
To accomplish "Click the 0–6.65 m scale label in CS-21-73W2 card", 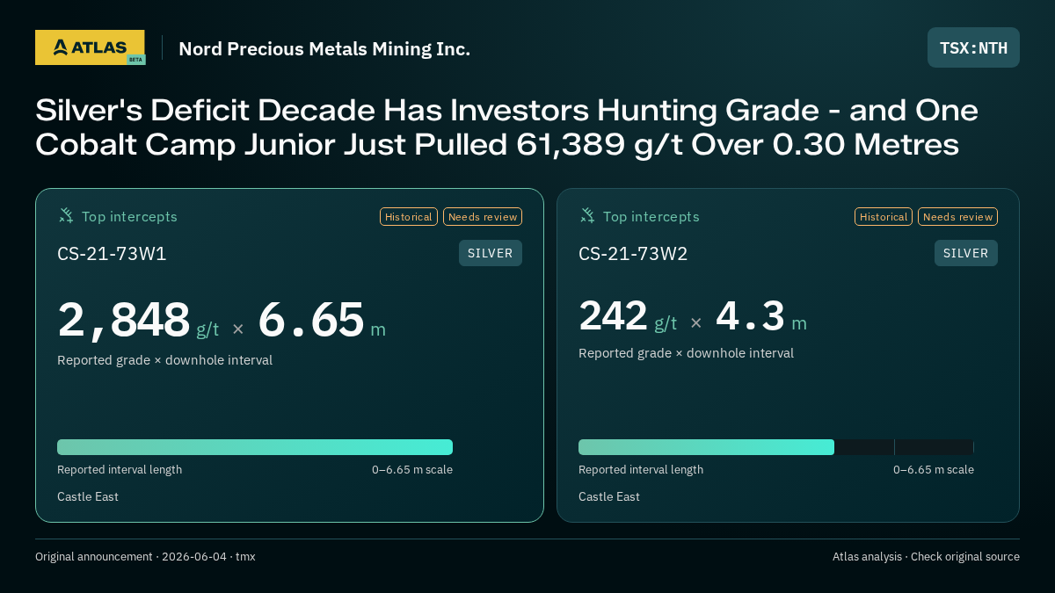I will [x=934, y=469].
